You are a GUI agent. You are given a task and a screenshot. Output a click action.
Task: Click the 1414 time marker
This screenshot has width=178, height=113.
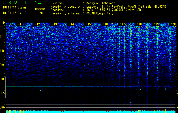(71, 24)
